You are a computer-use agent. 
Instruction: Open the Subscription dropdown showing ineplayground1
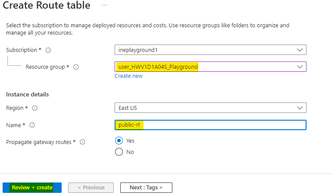click(x=210, y=50)
